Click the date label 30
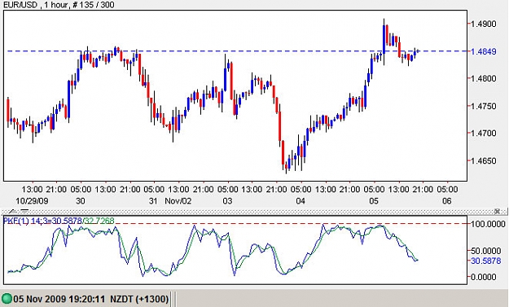Image resolution: width=509 pixels, height=307 pixels. point(80,201)
